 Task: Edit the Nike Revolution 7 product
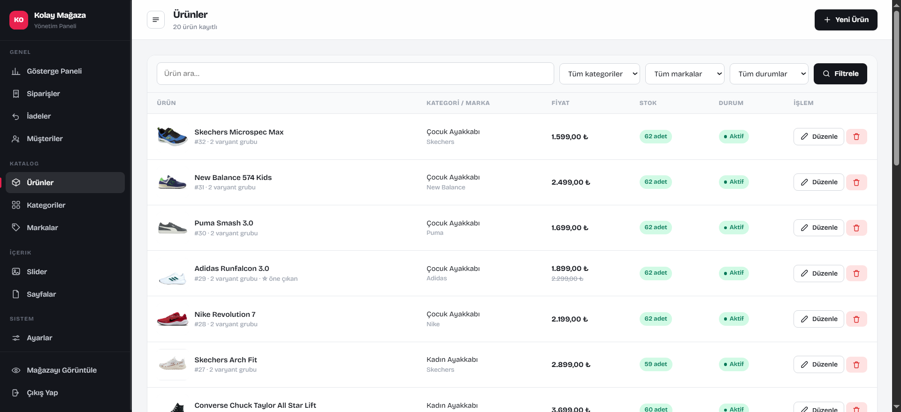click(x=818, y=319)
